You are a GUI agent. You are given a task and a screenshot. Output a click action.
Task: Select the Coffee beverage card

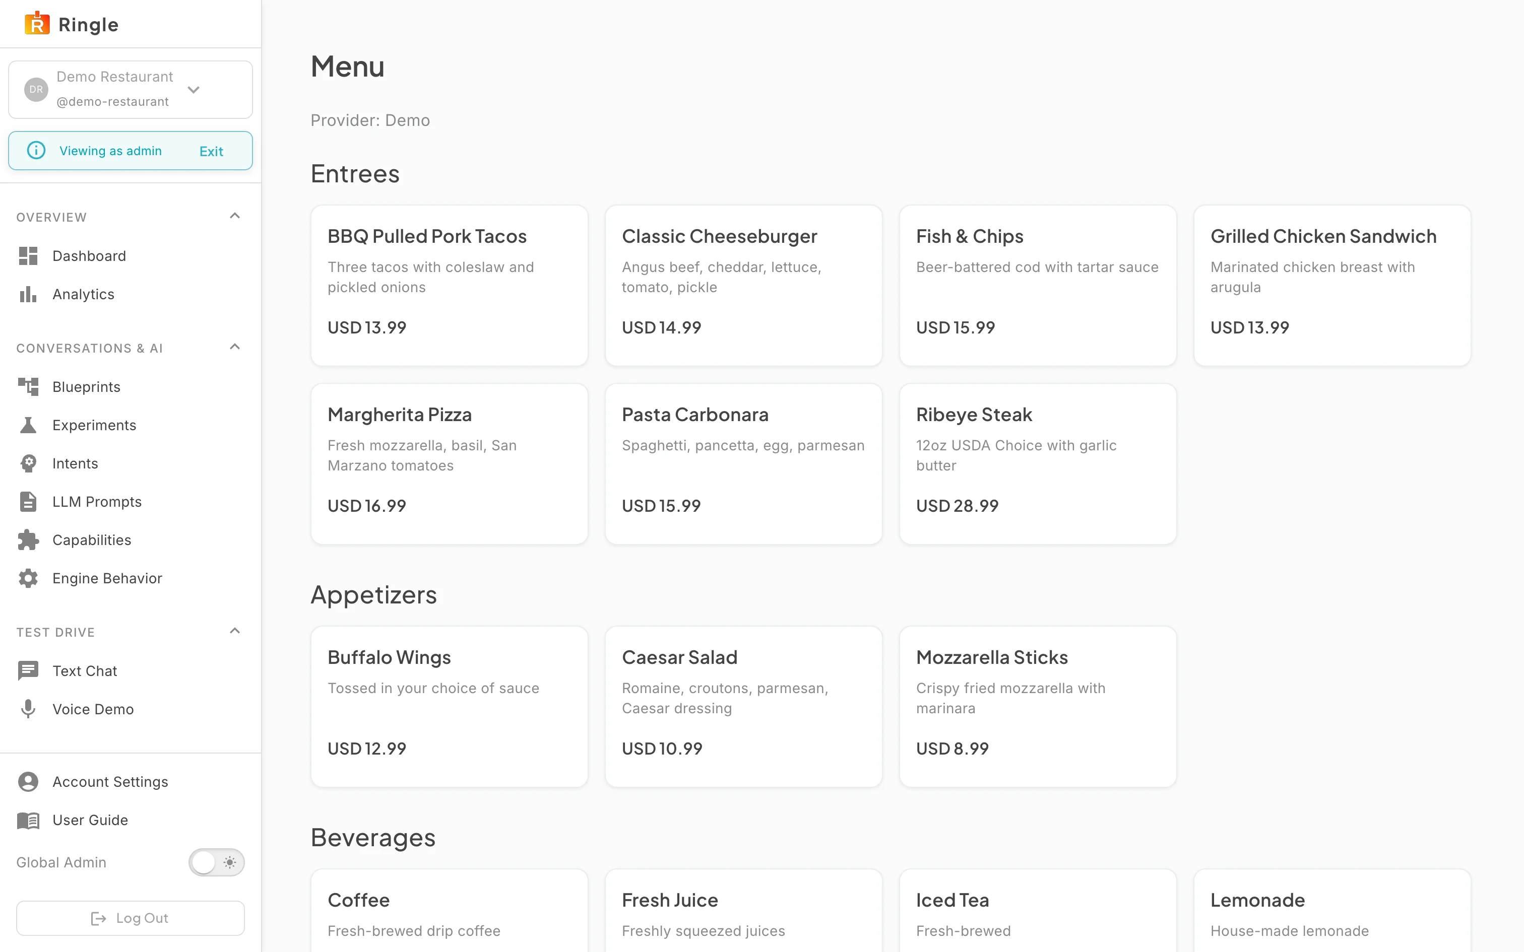pyautogui.click(x=449, y=911)
